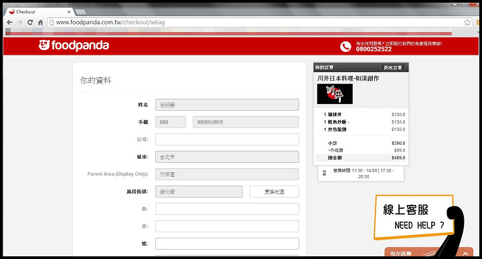482x259 pixels.
Task: Click the opening hours clock icon
Action: pyautogui.click(x=324, y=173)
